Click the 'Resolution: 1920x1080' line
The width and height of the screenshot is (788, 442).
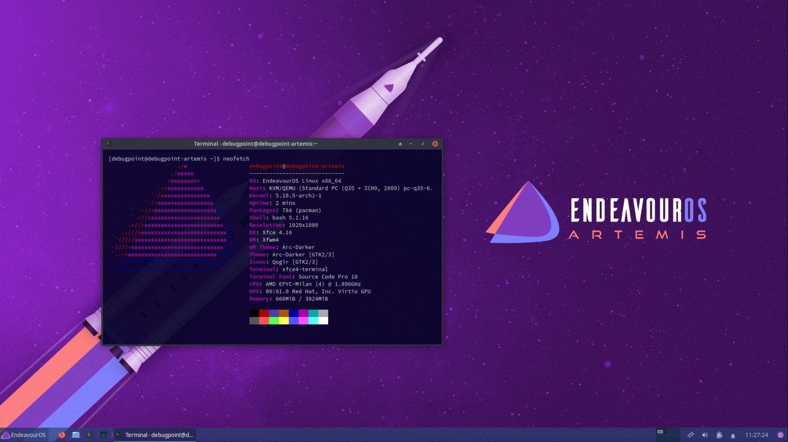coord(284,225)
